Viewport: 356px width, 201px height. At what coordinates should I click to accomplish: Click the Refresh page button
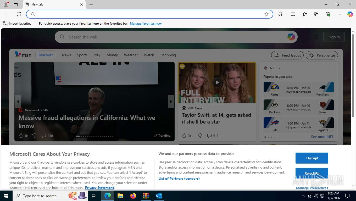point(19,14)
